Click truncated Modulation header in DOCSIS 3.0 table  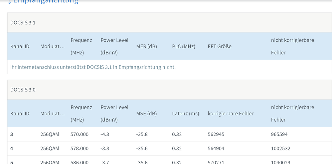tap(52, 113)
